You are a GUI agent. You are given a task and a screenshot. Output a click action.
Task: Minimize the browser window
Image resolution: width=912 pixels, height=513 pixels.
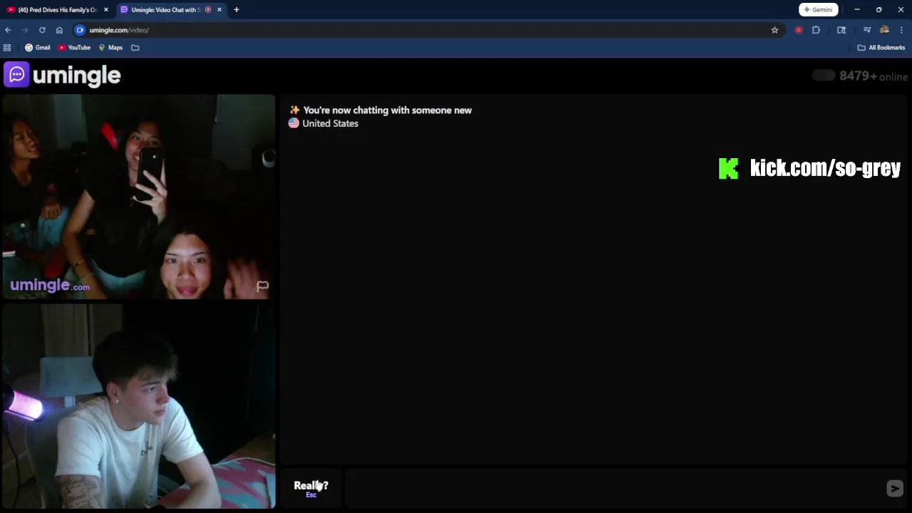(x=857, y=9)
